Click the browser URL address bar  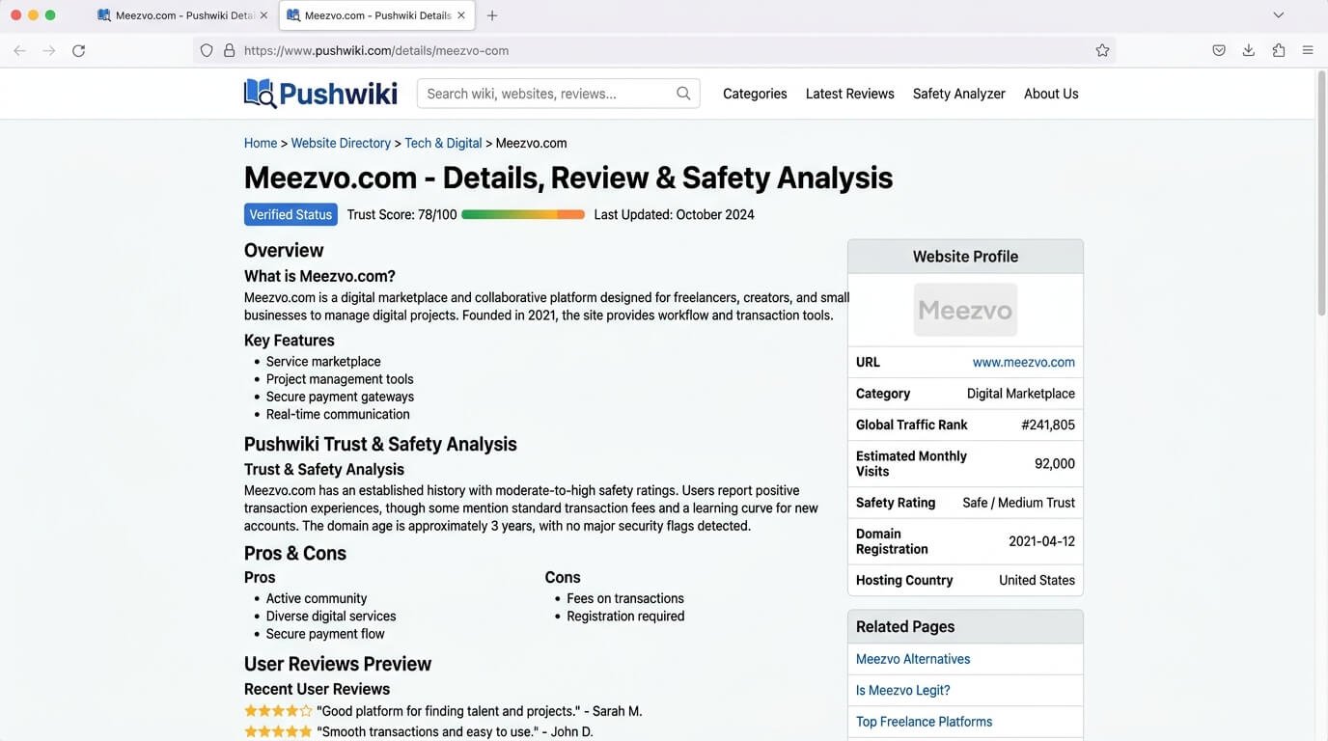coord(656,50)
